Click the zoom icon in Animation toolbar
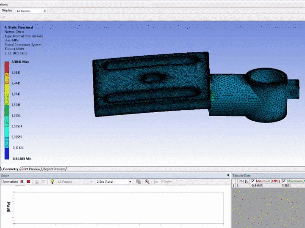The width and height of the screenshot is (305, 228). [147, 182]
